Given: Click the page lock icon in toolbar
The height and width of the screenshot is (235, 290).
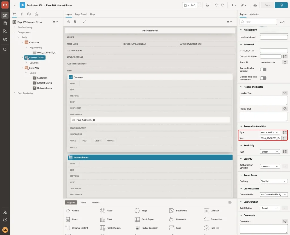Looking at the screenshot, I should (207, 5).
